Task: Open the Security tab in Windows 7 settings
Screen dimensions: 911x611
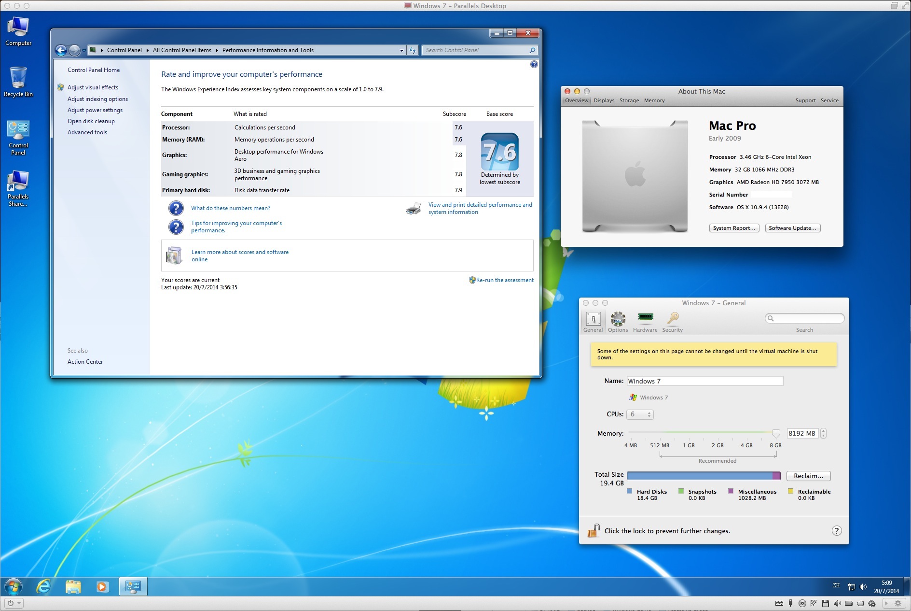Action: tap(672, 322)
